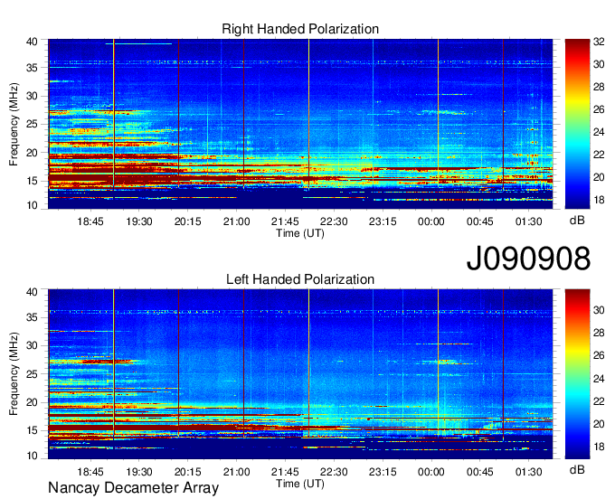Click the 30 dB label on the left-handed color scale
The height and width of the screenshot is (499, 615).
599,310
